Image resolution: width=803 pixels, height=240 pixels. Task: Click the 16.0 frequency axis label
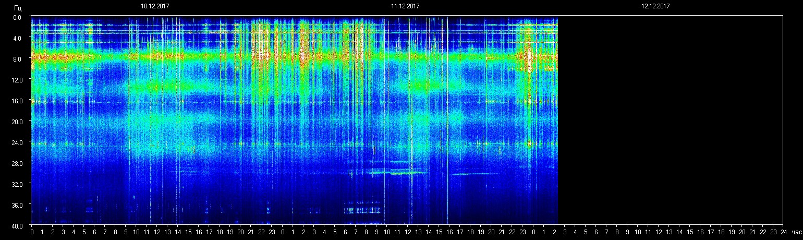pyautogui.click(x=18, y=100)
